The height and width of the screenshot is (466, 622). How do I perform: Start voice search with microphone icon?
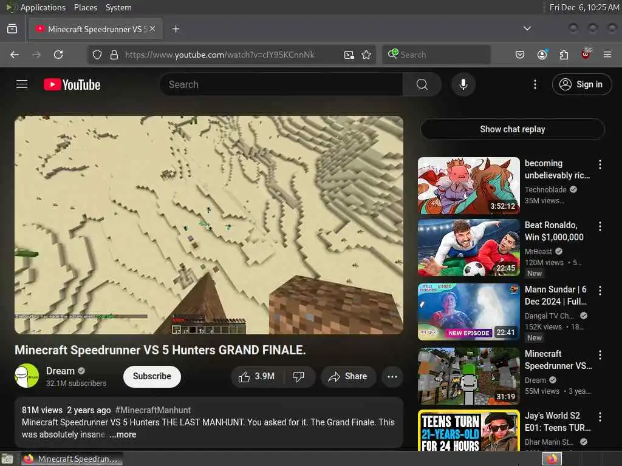coord(463,84)
